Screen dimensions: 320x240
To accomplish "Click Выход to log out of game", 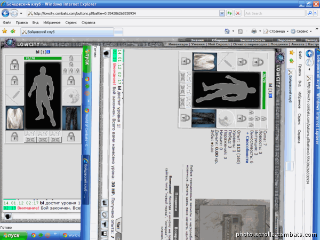I will tap(311, 40).
